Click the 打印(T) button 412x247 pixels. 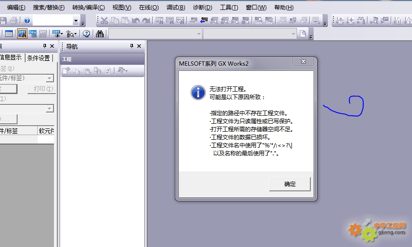coord(42,89)
